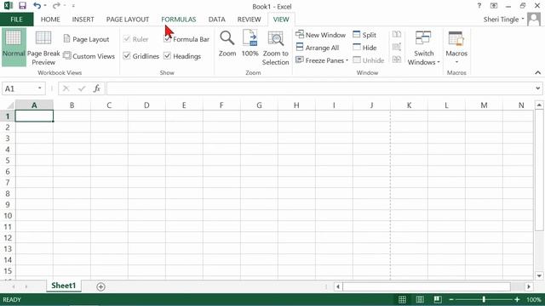Switch to Page Layout view in status bar
The width and height of the screenshot is (545, 306).
point(420,299)
